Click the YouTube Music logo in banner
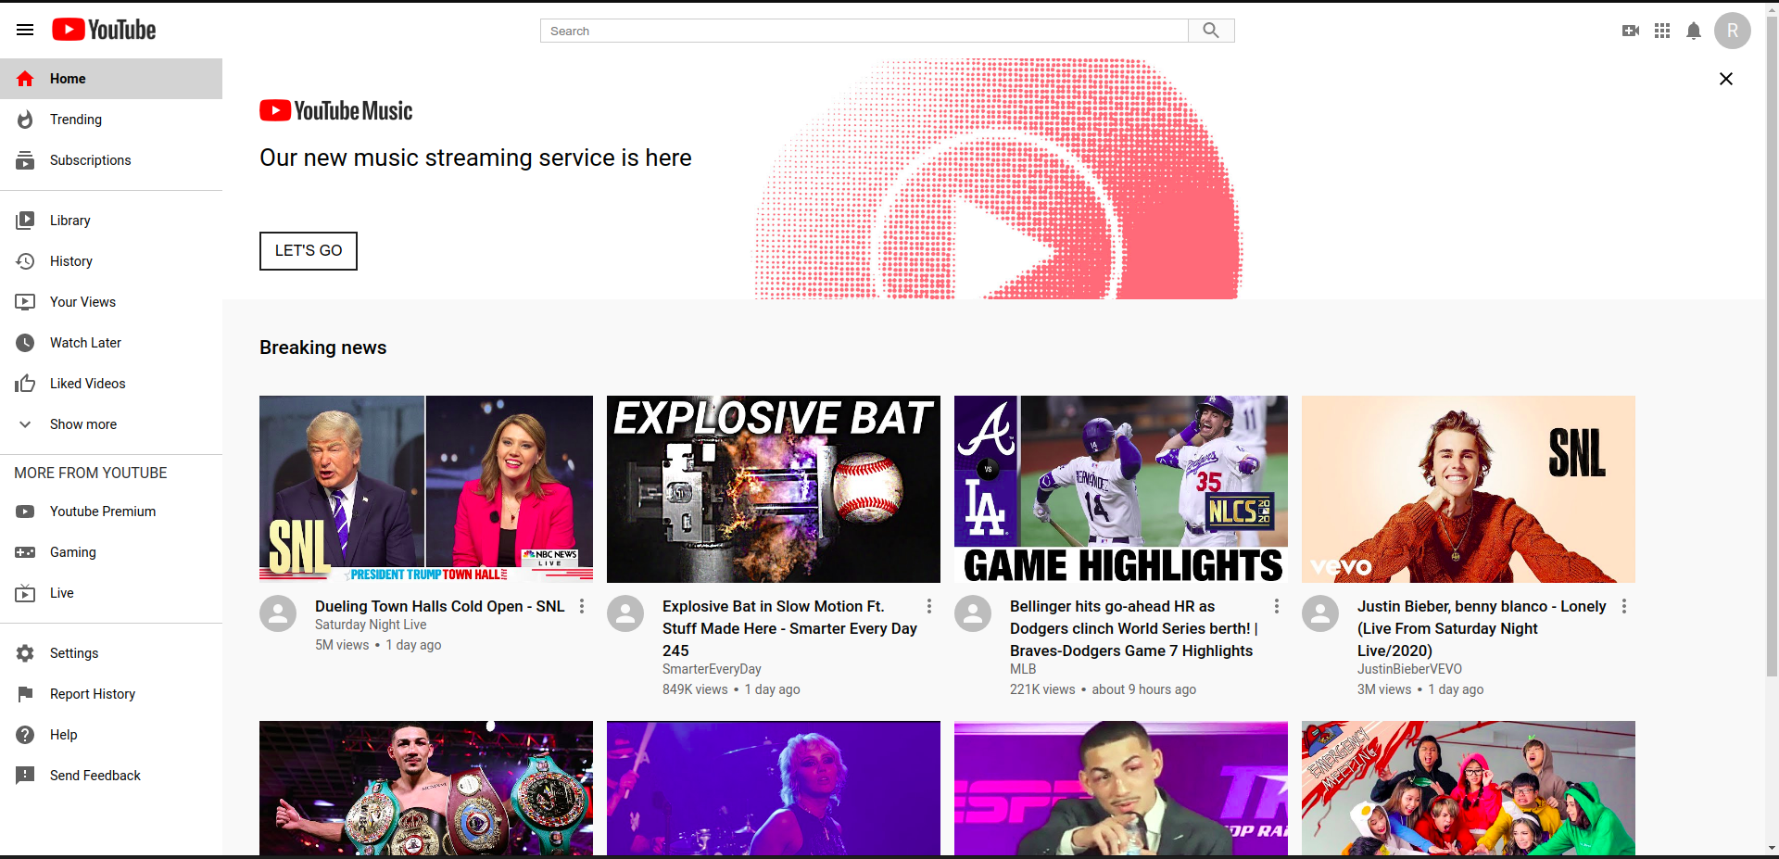The width and height of the screenshot is (1779, 859). [336, 111]
